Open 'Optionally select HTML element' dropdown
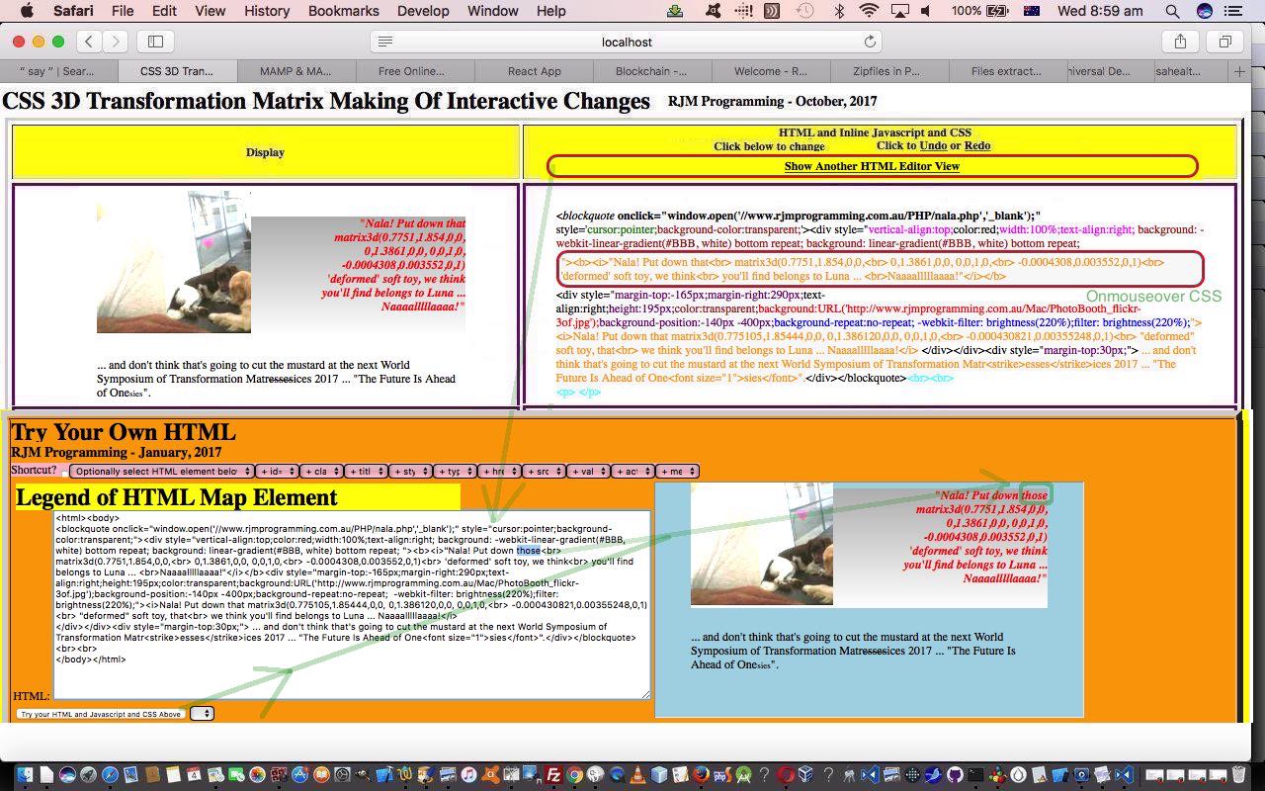 [x=161, y=472]
